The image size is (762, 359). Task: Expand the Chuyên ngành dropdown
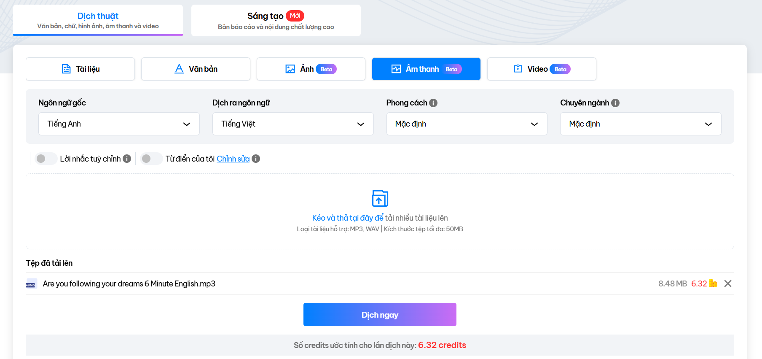(x=640, y=124)
